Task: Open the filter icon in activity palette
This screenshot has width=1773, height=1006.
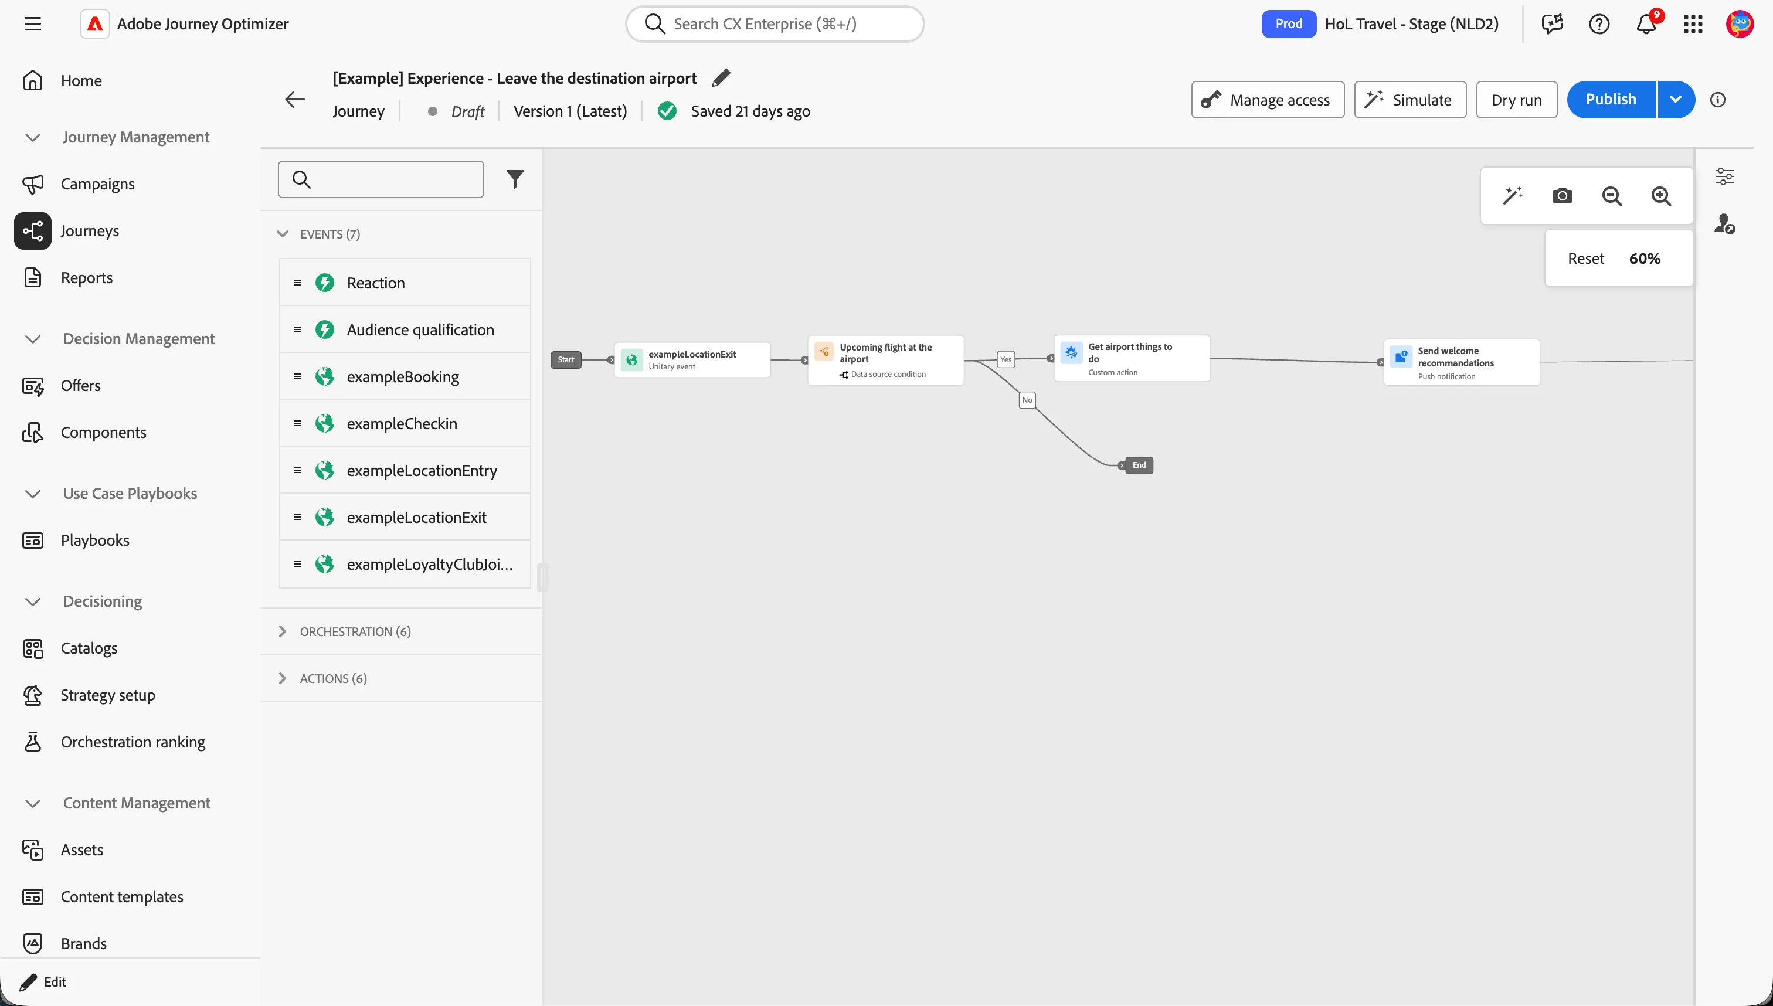Action: click(x=515, y=179)
